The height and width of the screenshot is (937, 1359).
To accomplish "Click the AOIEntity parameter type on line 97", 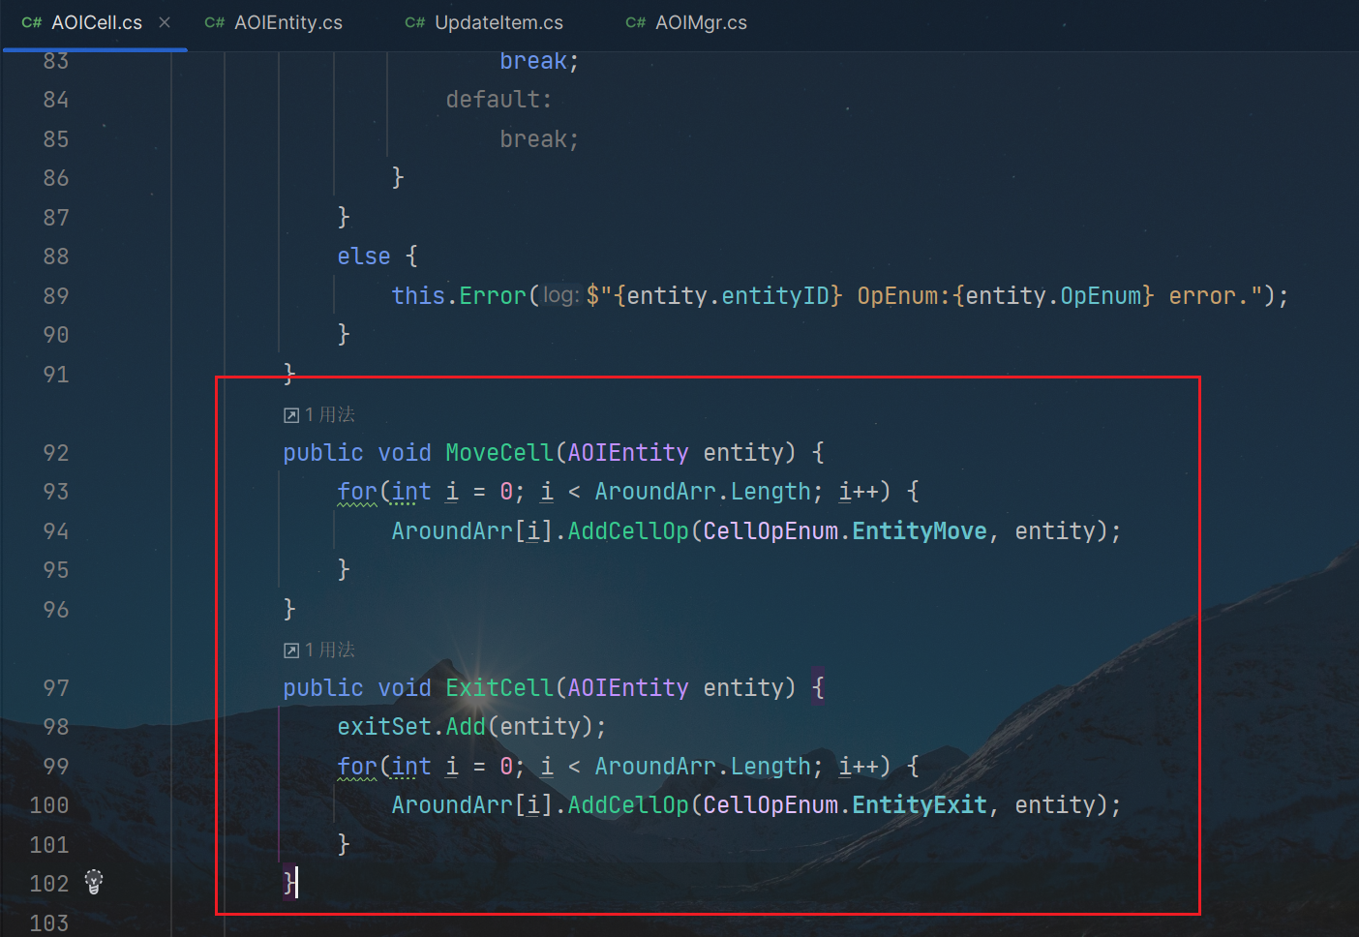I will click(x=628, y=687).
